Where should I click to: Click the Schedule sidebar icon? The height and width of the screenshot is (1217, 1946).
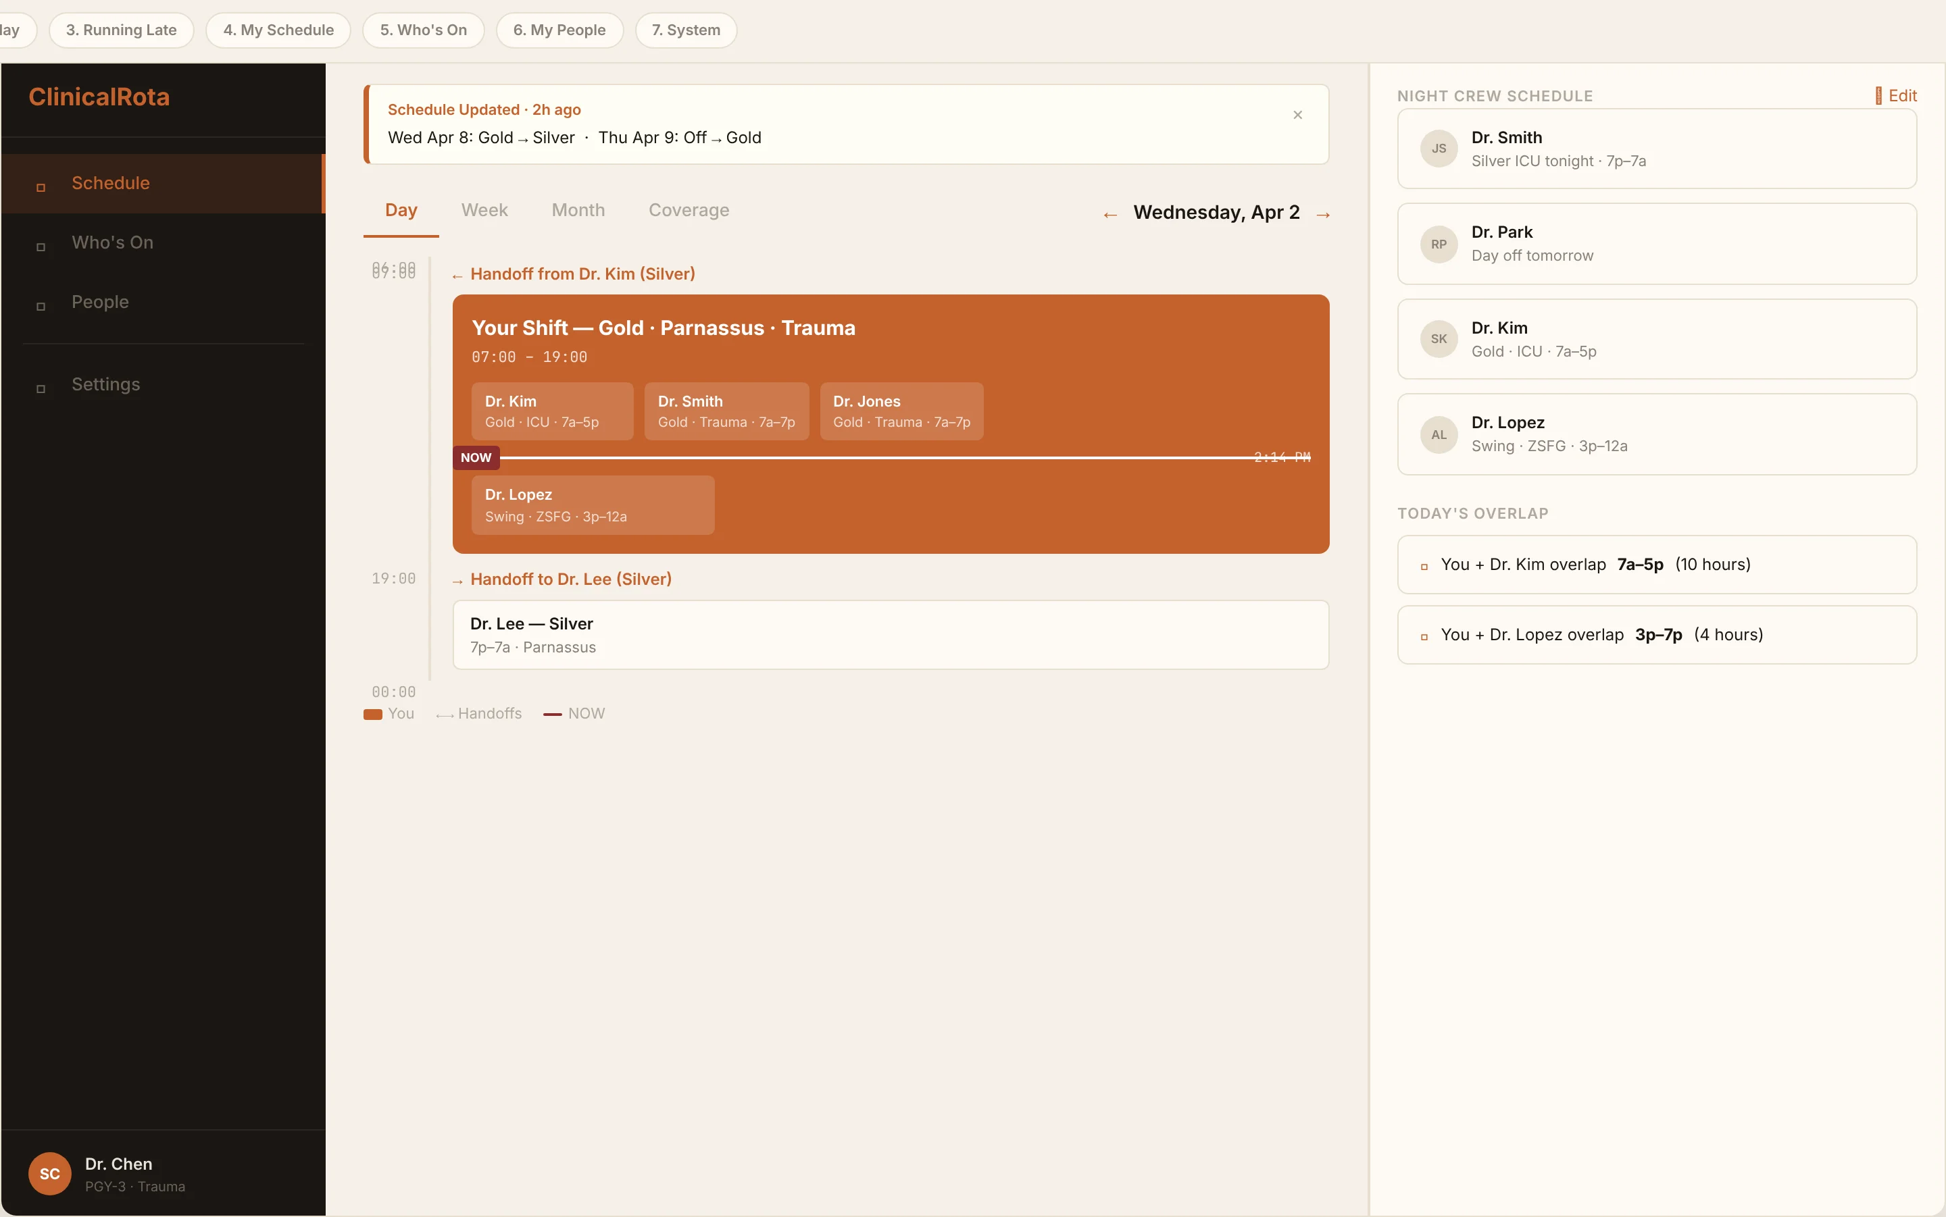tap(41, 188)
